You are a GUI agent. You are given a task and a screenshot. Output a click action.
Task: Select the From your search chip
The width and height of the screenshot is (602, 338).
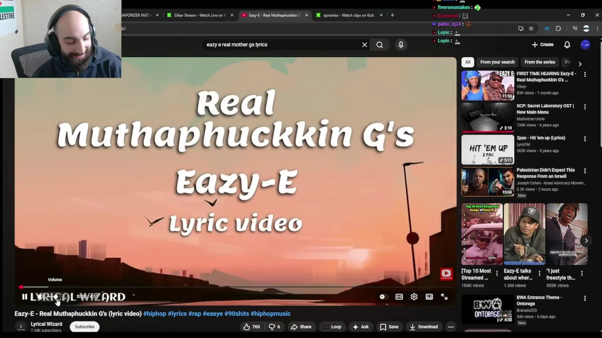tap(497, 62)
